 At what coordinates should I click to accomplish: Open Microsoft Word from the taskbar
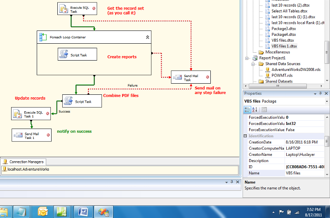click(x=83, y=211)
